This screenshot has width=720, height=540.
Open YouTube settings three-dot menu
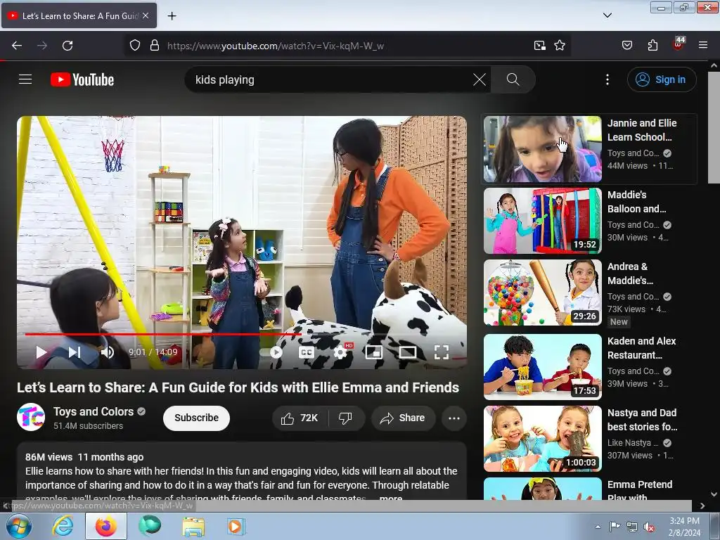(607, 79)
